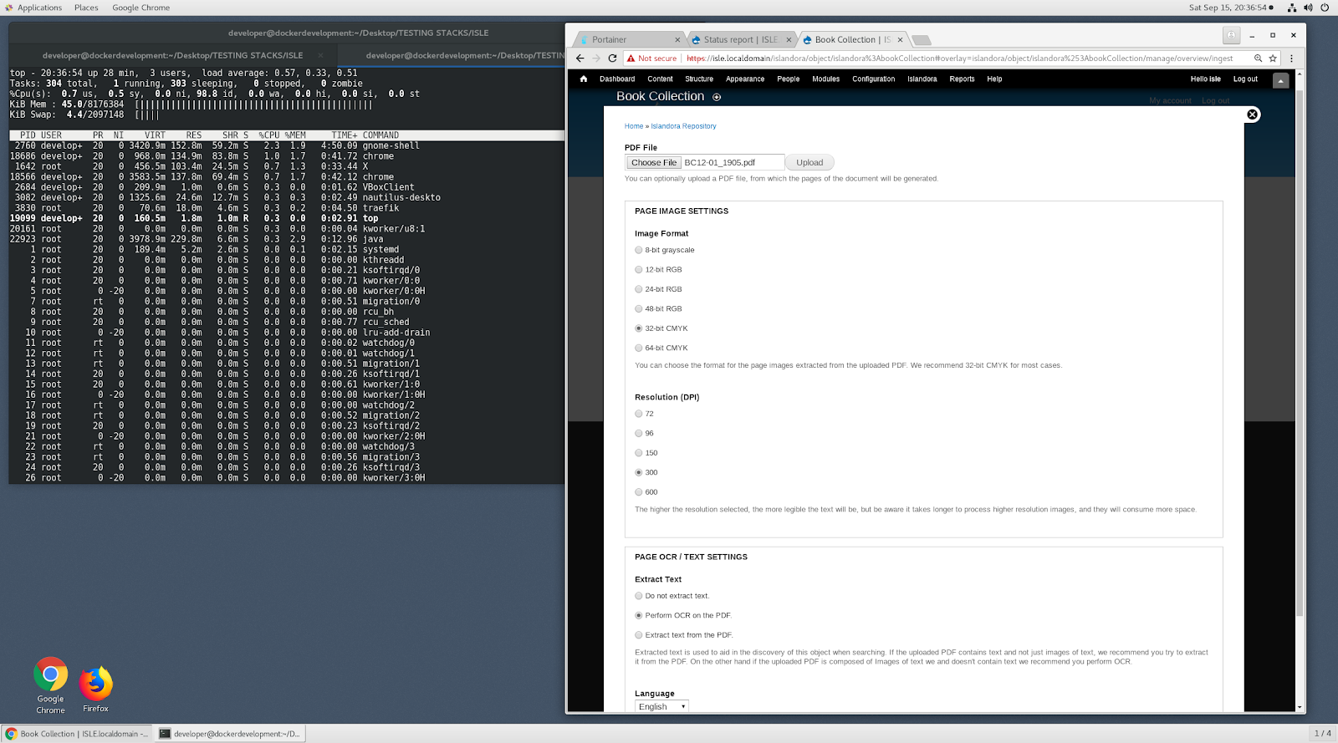Click the Drupal home icon in admin menu

(584, 79)
